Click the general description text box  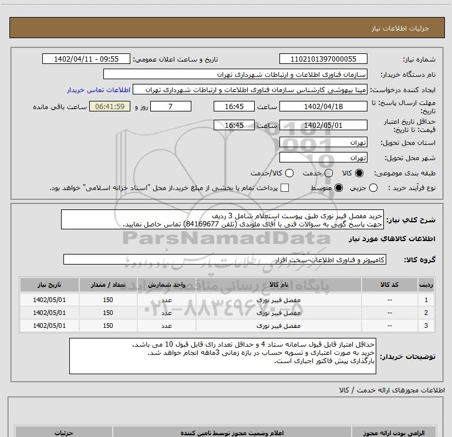222,219
